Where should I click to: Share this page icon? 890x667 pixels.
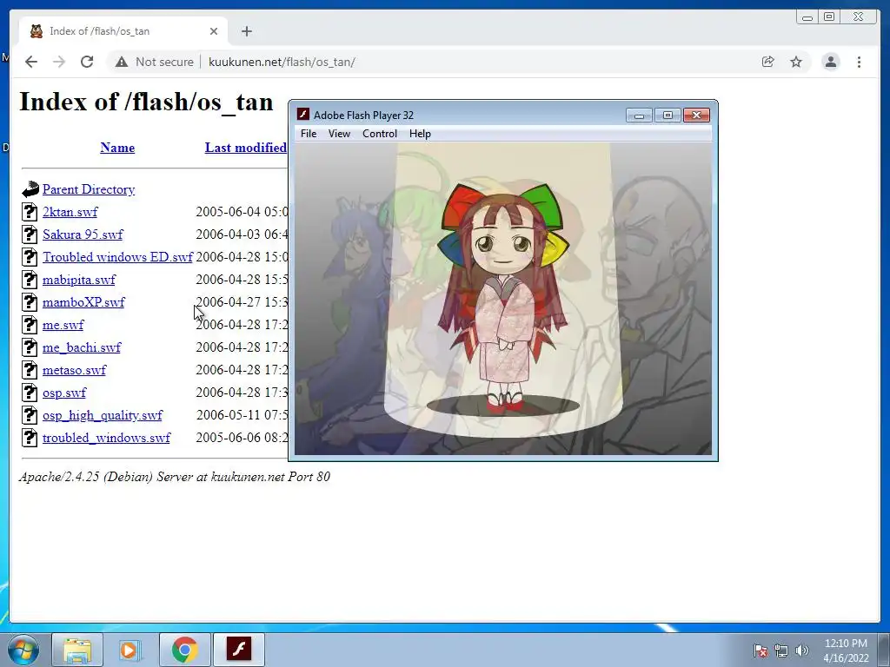click(768, 62)
